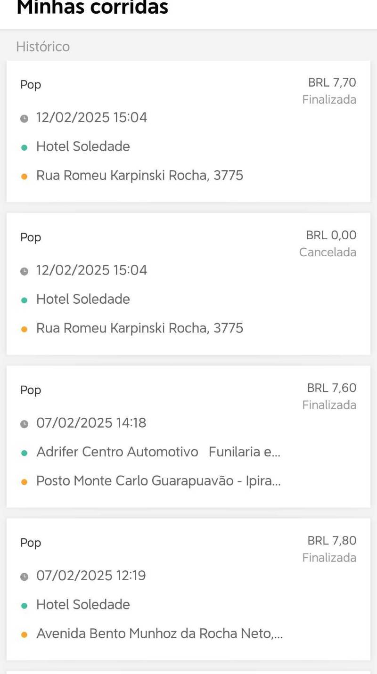The height and width of the screenshot is (674, 377).
Task: Click green pickup dot of BRL 7,70 ride
Action: tap(25, 147)
